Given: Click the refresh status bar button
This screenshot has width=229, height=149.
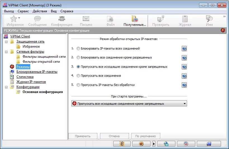Looking at the screenshot, I should click(x=186, y=144).
